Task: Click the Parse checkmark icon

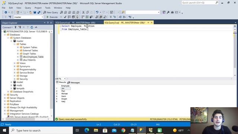Action: (65, 17)
